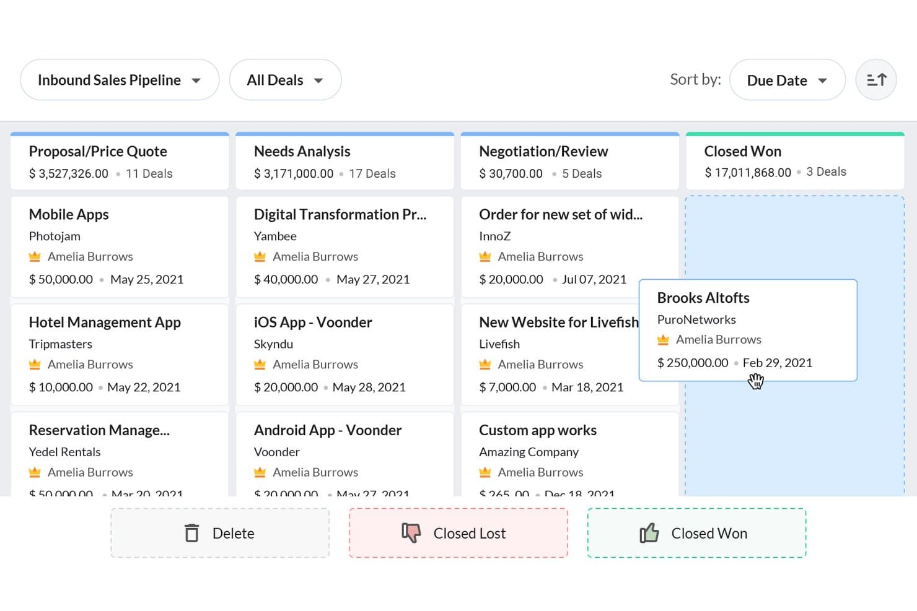Screen dimensions: 917x611
Task: Click the trash icon in Delete zone
Action: (192, 533)
